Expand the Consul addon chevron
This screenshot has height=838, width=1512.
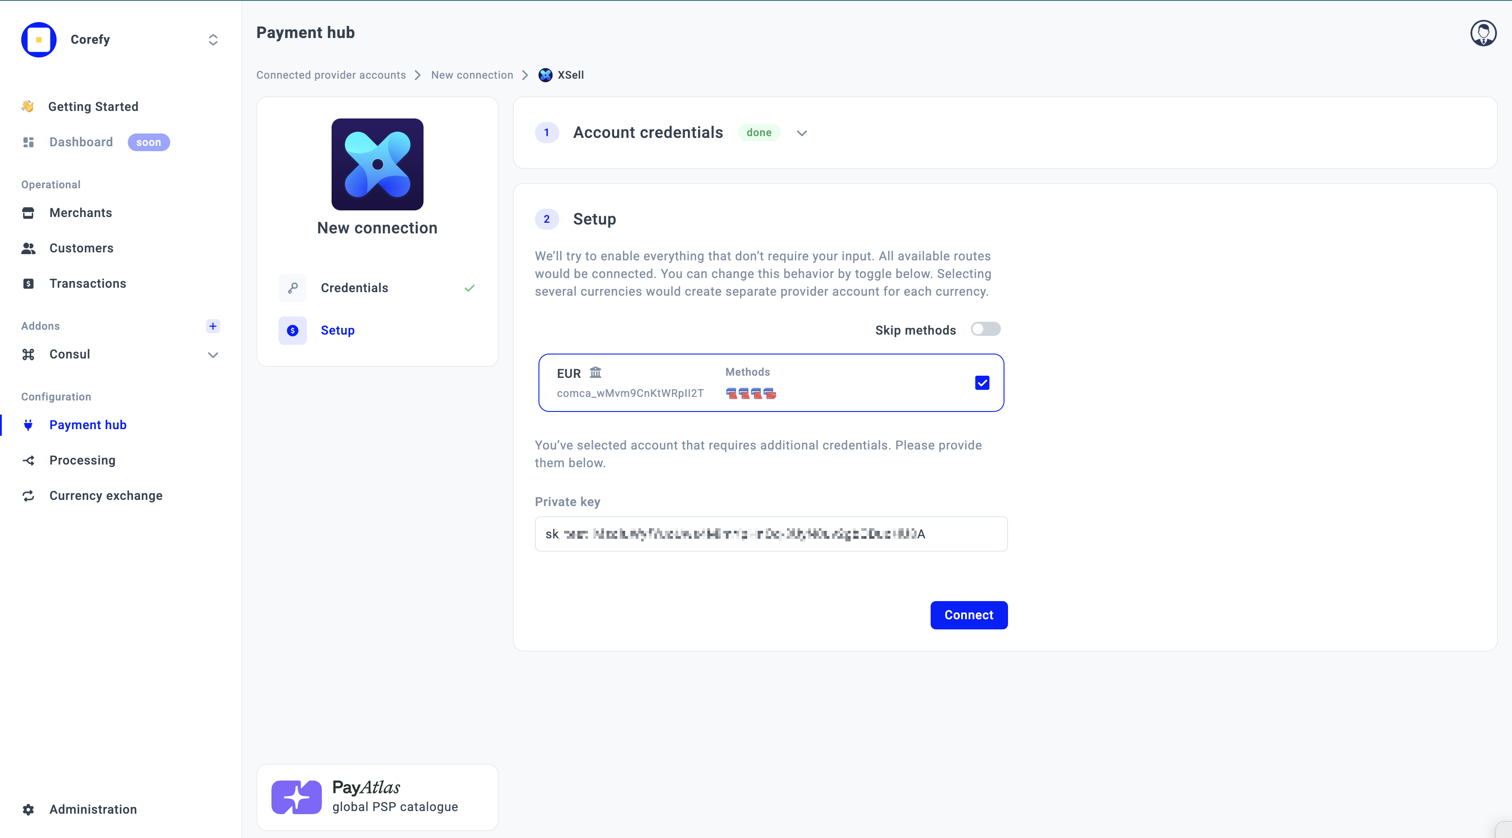coord(213,354)
